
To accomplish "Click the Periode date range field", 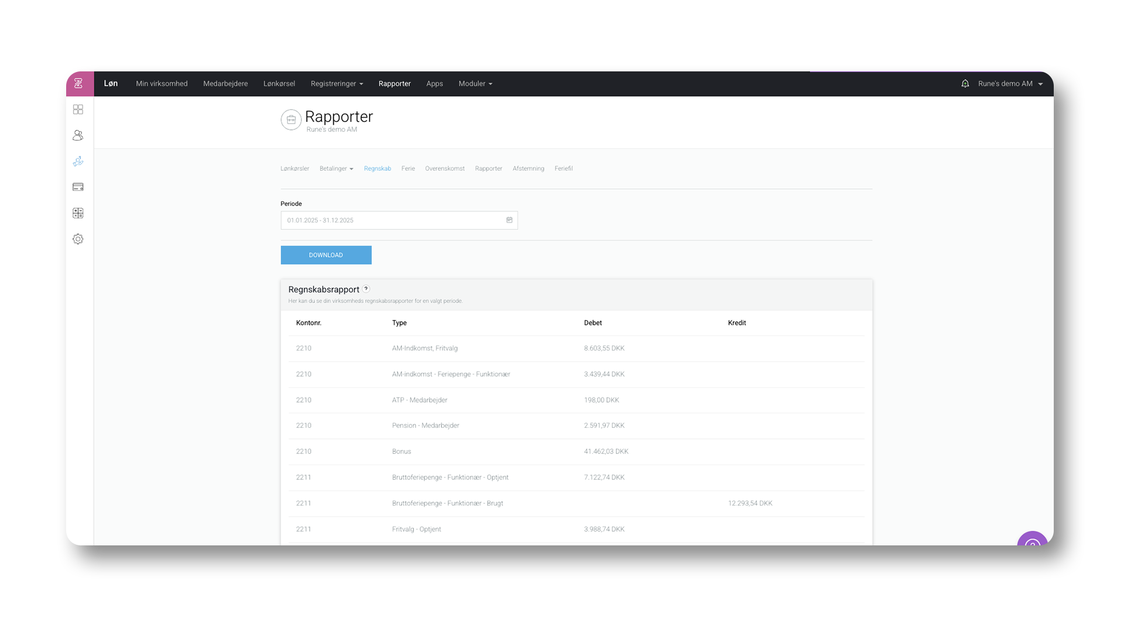I will (x=392, y=220).
